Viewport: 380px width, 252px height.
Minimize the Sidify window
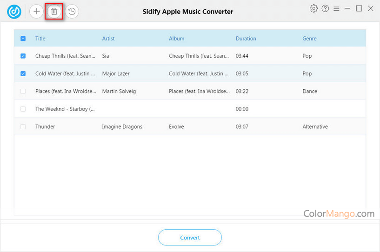click(x=347, y=8)
